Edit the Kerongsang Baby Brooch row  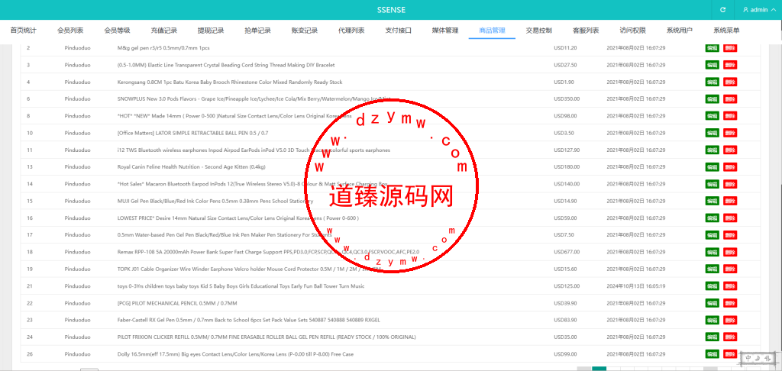tap(713, 82)
